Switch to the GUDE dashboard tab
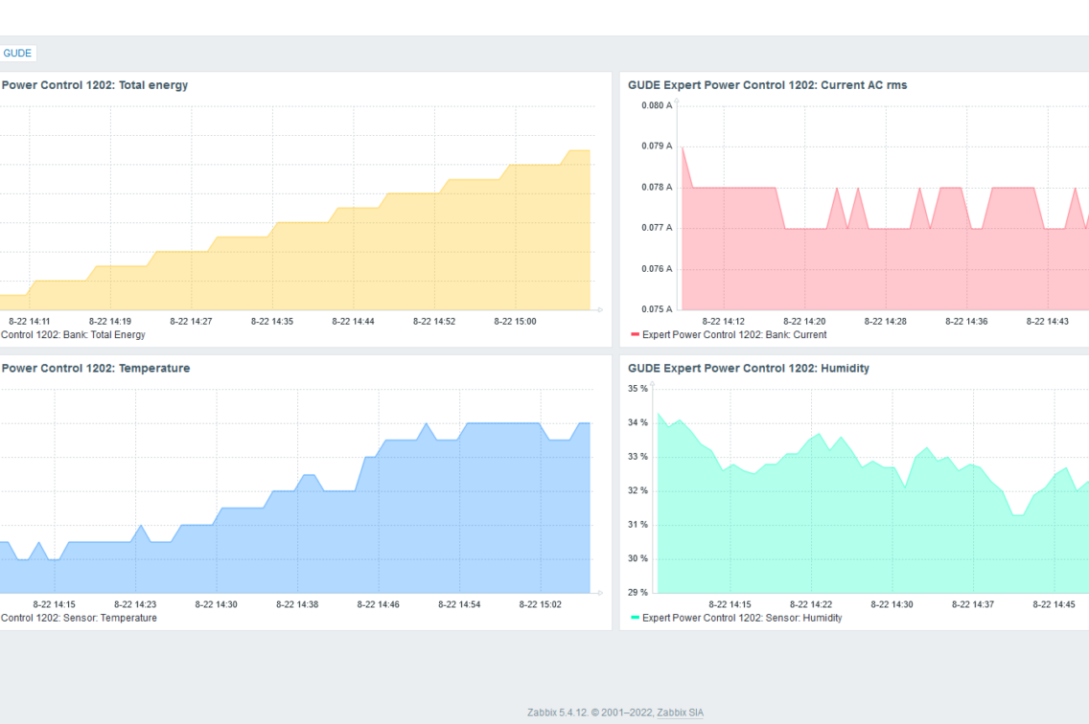Viewport: 1089px width, 724px height. coord(17,53)
